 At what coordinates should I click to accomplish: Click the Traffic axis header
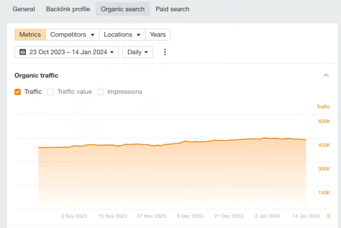323,107
